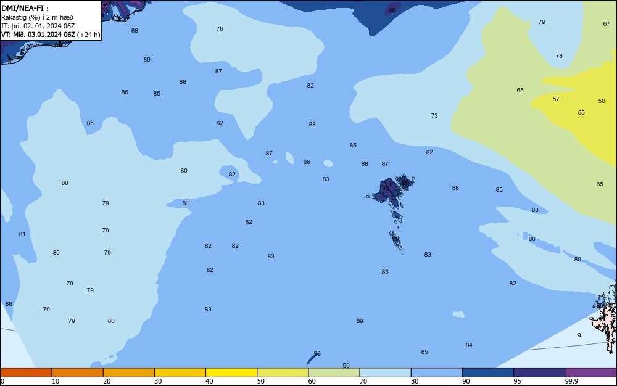Click the dark orange 0–10 legend swatch

pyautogui.click(x=26, y=372)
